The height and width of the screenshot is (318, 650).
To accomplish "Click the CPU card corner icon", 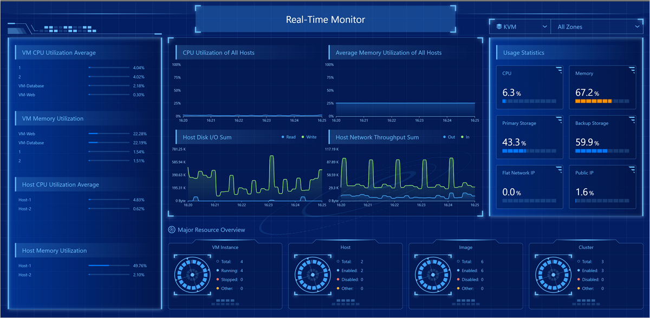I will 559,69.
